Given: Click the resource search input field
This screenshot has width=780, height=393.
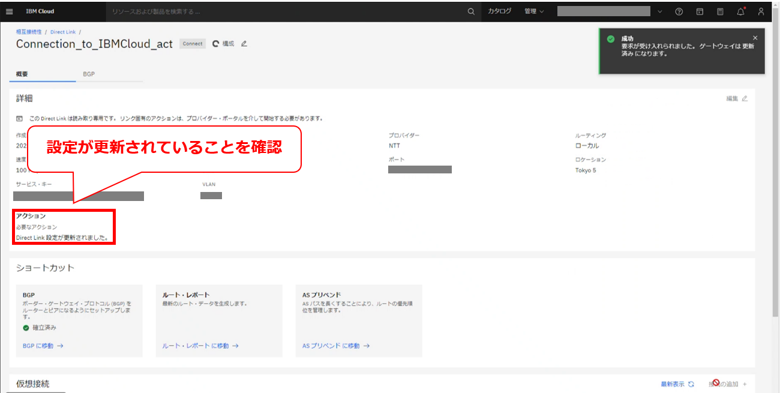Looking at the screenshot, I should (x=282, y=11).
